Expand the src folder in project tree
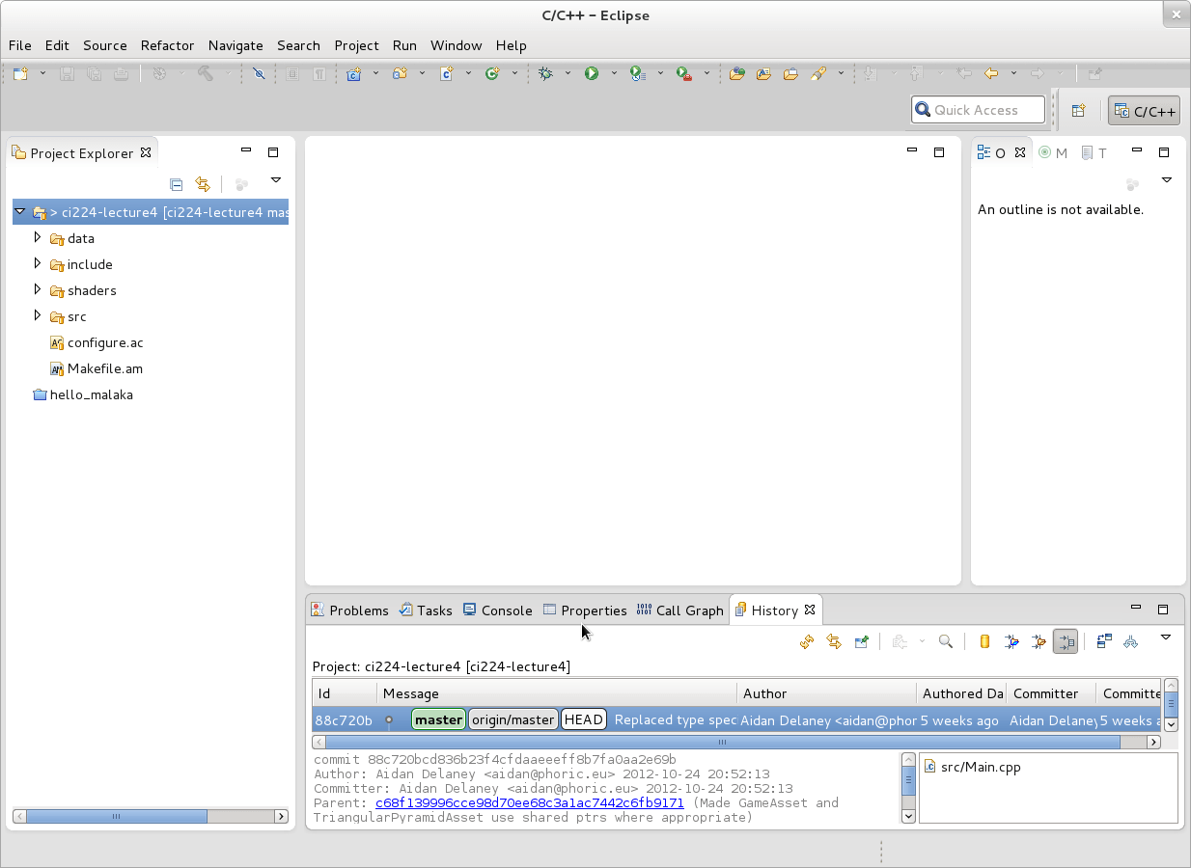 coord(38,316)
